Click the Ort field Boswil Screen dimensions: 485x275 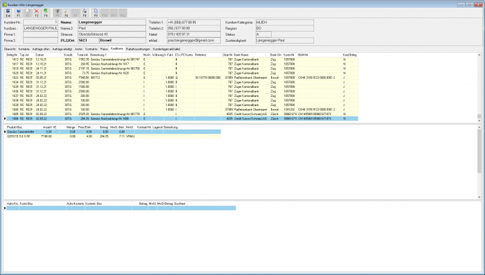pos(122,40)
